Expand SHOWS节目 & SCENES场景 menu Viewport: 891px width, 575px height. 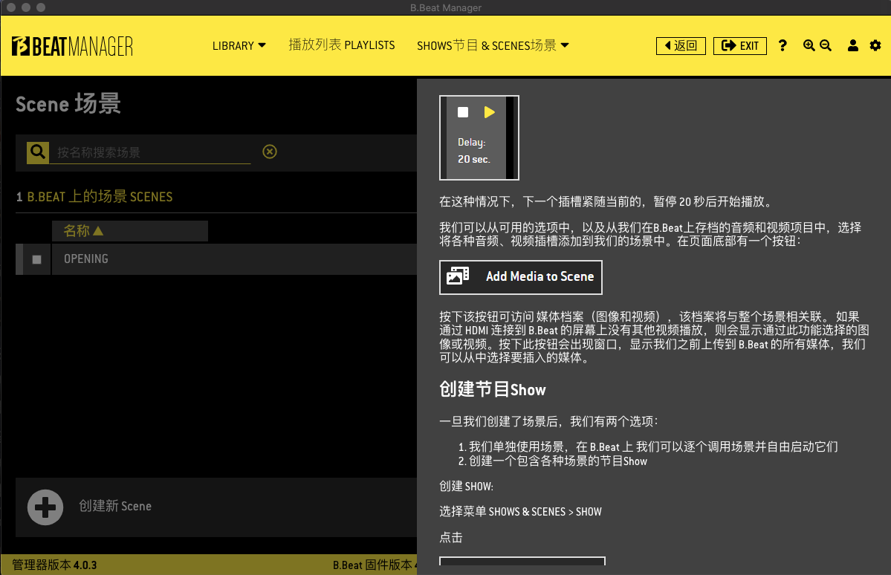(493, 45)
